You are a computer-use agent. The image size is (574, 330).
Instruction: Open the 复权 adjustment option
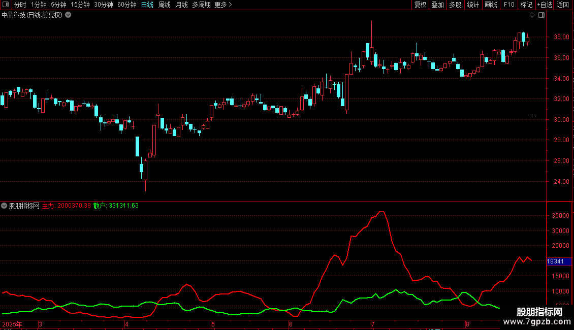click(x=420, y=5)
